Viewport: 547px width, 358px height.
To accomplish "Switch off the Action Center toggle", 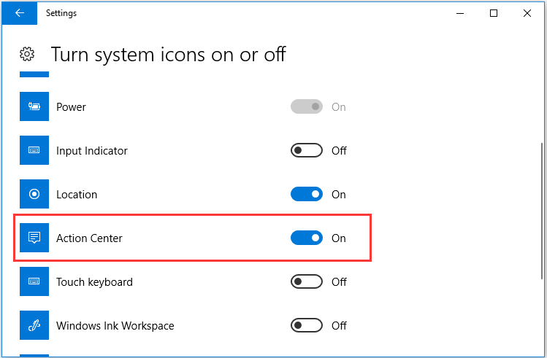I will pyautogui.click(x=307, y=238).
